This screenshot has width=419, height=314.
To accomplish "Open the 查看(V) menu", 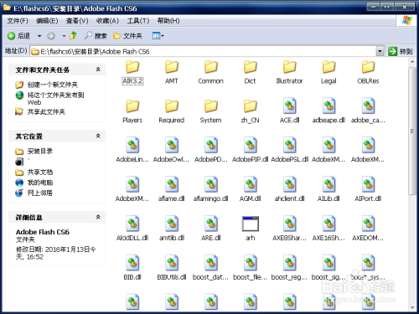I will click(x=77, y=21).
